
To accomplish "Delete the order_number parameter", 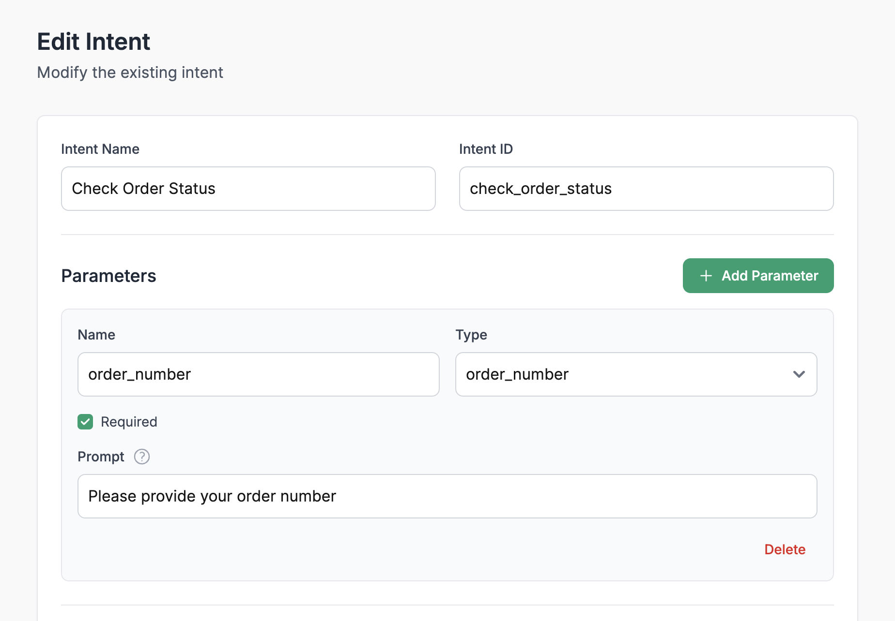I will pyautogui.click(x=785, y=549).
